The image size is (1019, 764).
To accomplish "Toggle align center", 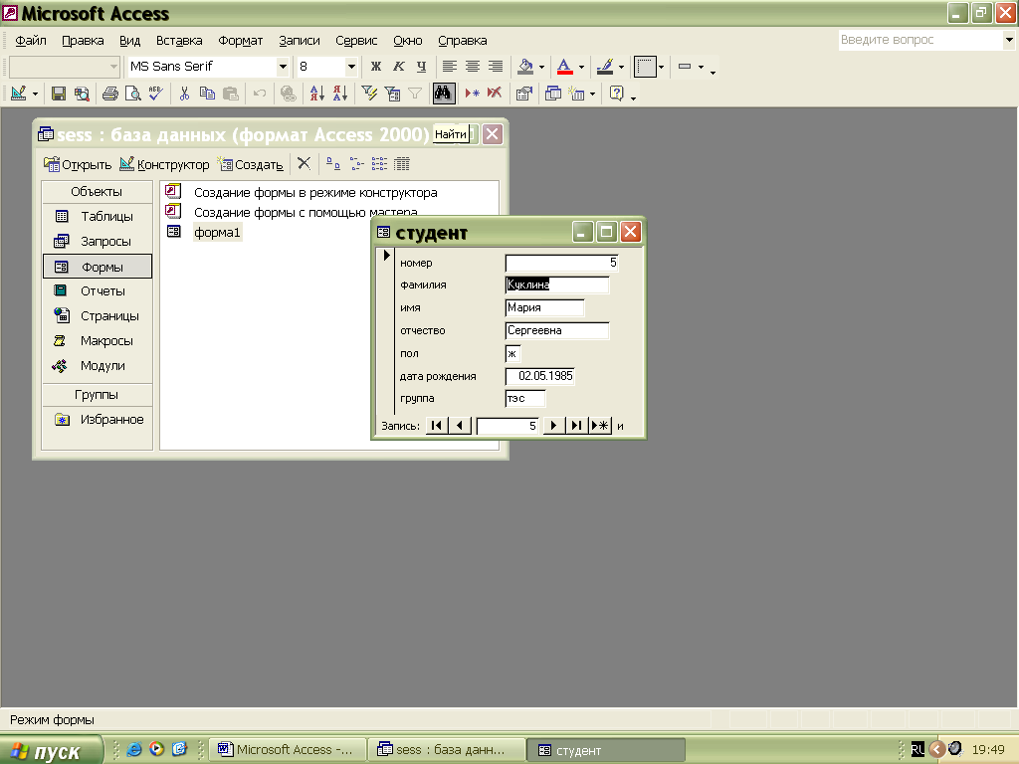I will (473, 67).
